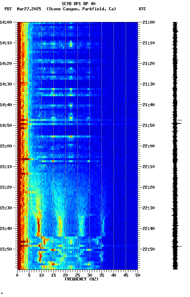This screenshot has height=297, width=190.
Task: Click the "22:10" UTC time label
Action: click(x=149, y=167)
